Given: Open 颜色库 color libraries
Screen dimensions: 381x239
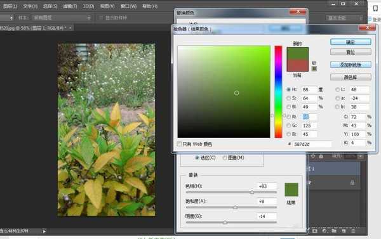Looking at the screenshot, I should click(351, 77).
